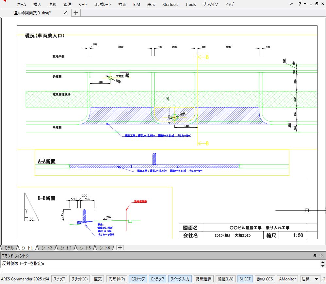The width and height of the screenshot is (326, 284).
Task: Disable the Eスナップ entity snap toggle
Action: (138, 279)
